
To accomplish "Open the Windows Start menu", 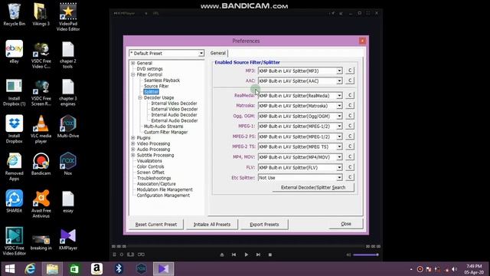I will 10,269.
